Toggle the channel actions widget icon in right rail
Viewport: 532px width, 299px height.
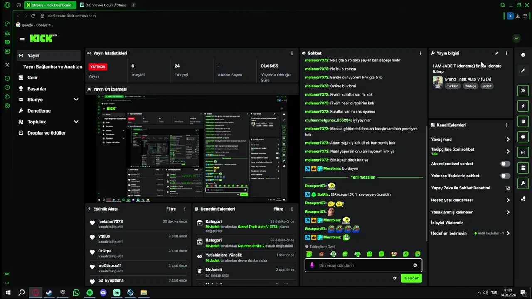[x=523, y=168]
